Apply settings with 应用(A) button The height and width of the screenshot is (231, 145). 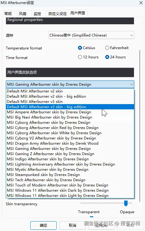click(101, 225)
